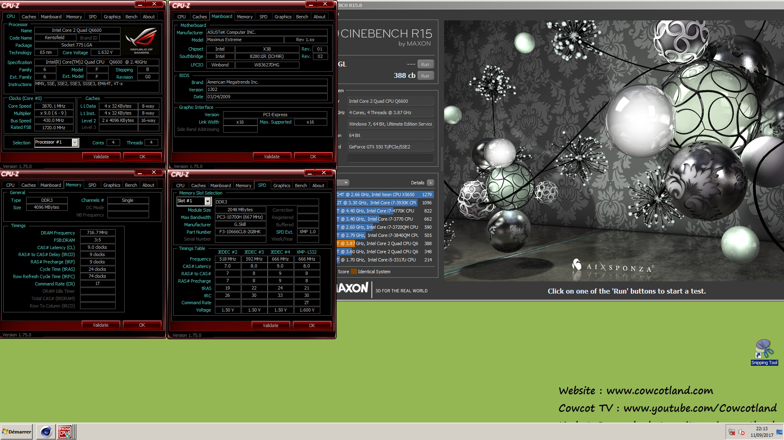Select the i7-3840QM ranking row
Viewport: 784px width, 440px height.
pos(385,235)
